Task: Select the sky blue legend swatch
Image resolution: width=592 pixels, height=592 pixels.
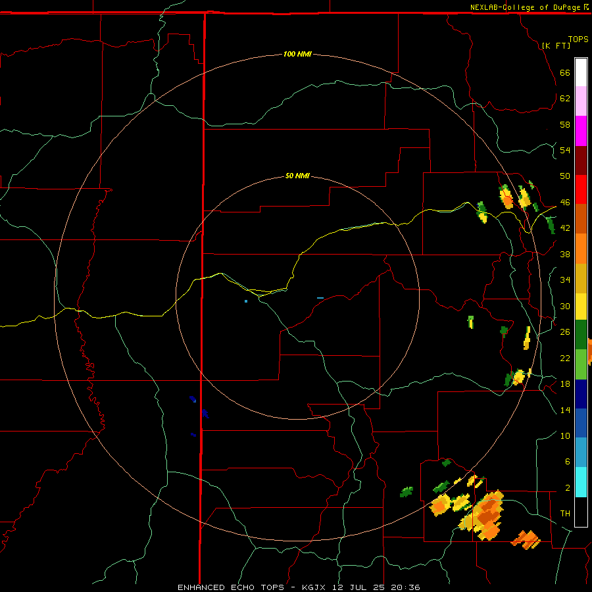Action: pos(581,453)
